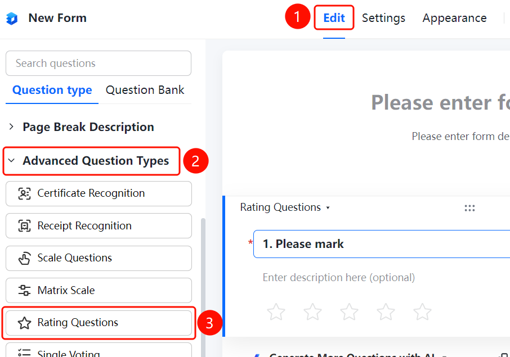This screenshot has height=357, width=510.
Task: Click the six-dot drag handle icon
Action: 469,208
